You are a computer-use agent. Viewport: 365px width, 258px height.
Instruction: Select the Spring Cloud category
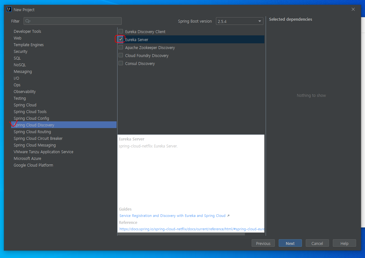pyautogui.click(x=25, y=105)
